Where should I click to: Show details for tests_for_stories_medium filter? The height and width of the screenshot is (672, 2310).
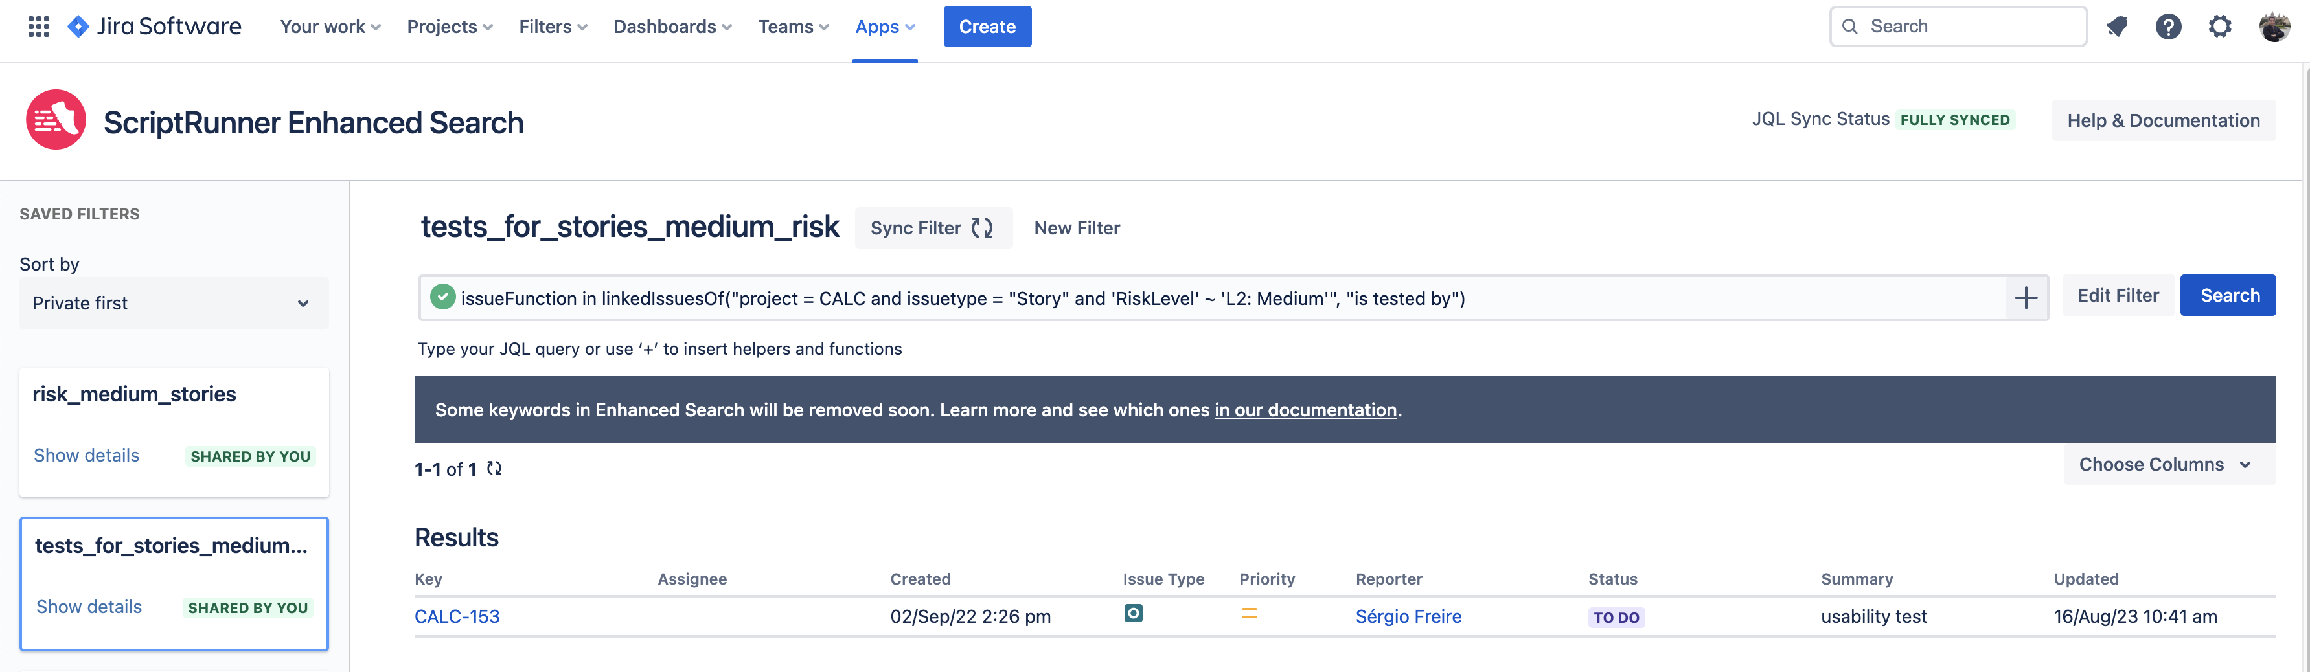(x=89, y=607)
